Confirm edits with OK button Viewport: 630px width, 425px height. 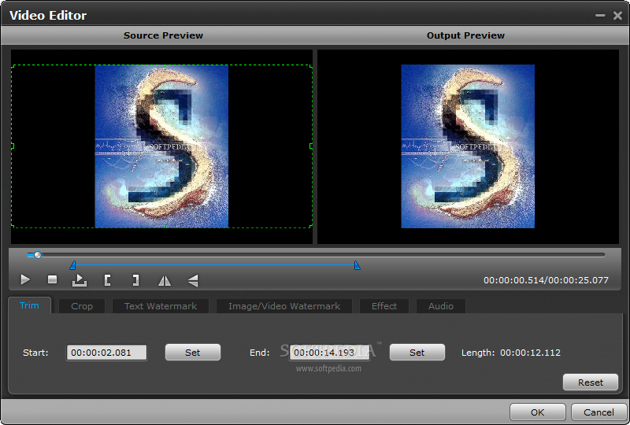coord(538,412)
